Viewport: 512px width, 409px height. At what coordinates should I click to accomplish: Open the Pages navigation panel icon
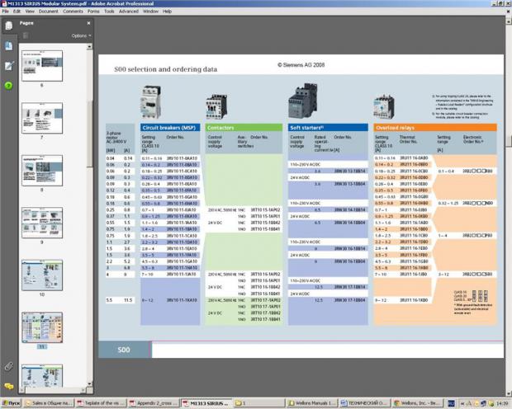pyautogui.click(x=8, y=25)
